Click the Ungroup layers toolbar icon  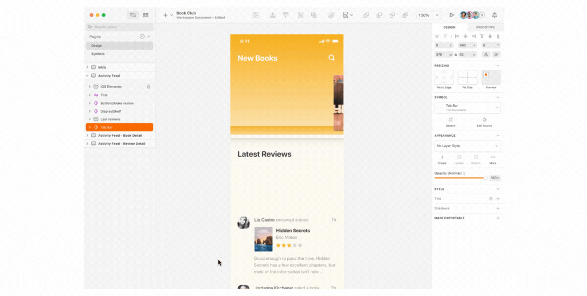(314, 15)
